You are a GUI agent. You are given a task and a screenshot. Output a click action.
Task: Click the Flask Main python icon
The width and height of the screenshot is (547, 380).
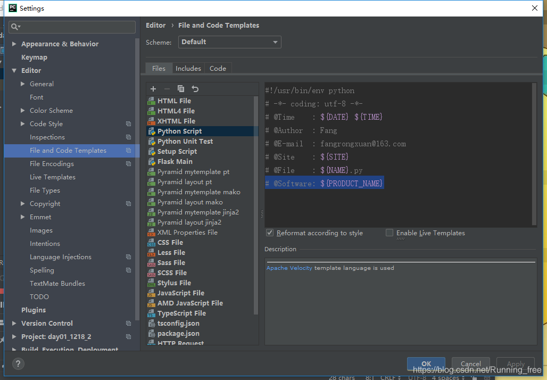coord(152,162)
